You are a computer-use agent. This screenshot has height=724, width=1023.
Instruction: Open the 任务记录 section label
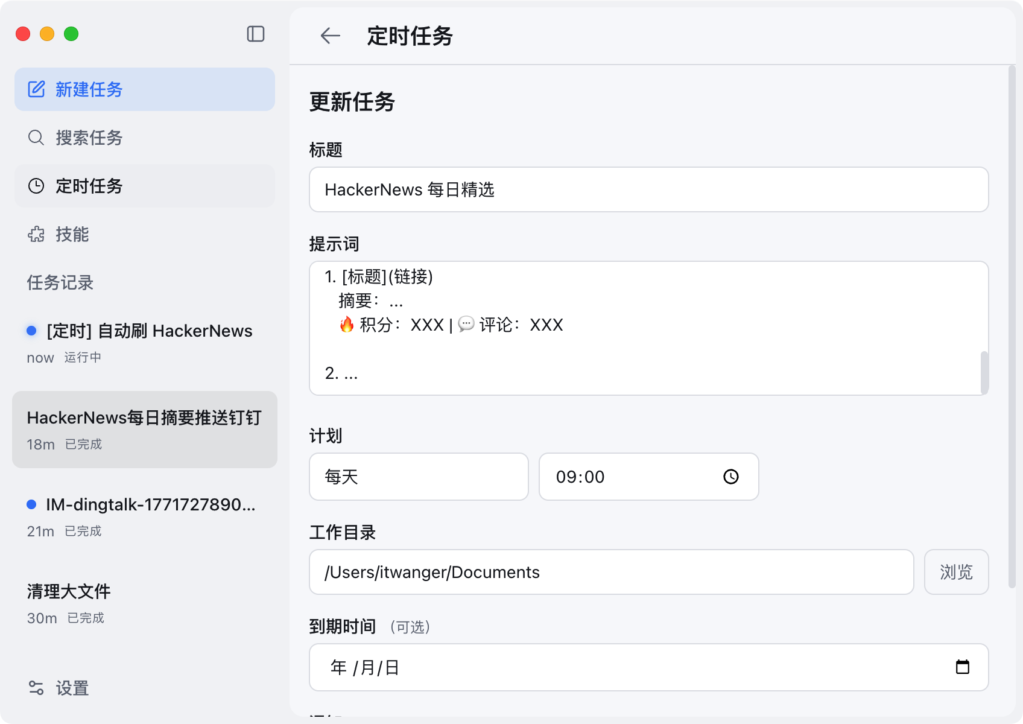pyautogui.click(x=60, y=282)
